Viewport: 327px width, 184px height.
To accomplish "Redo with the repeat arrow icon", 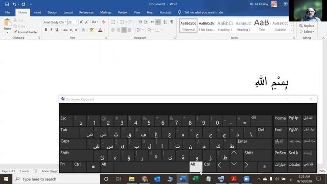I will pyautogui.click(x=24, y=4).
